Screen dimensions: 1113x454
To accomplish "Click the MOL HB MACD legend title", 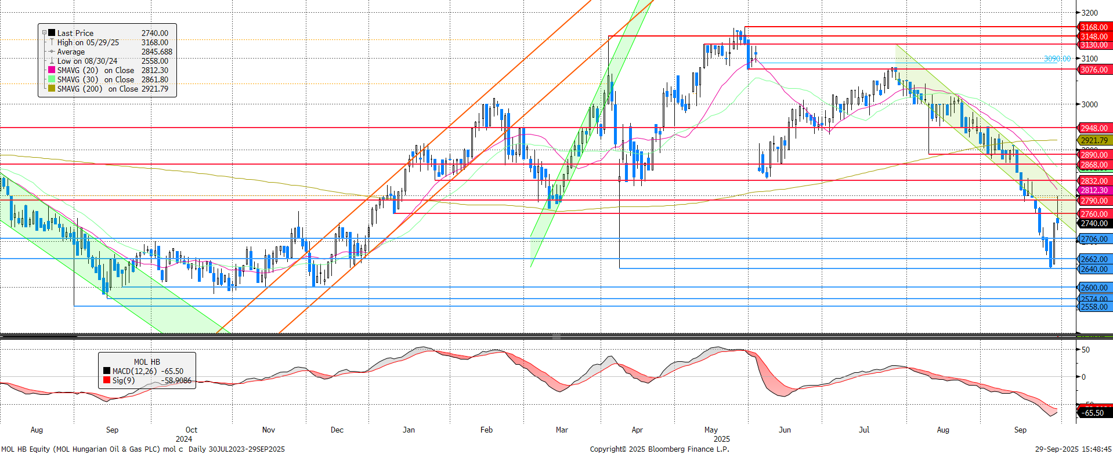I will tap(147, 362).
